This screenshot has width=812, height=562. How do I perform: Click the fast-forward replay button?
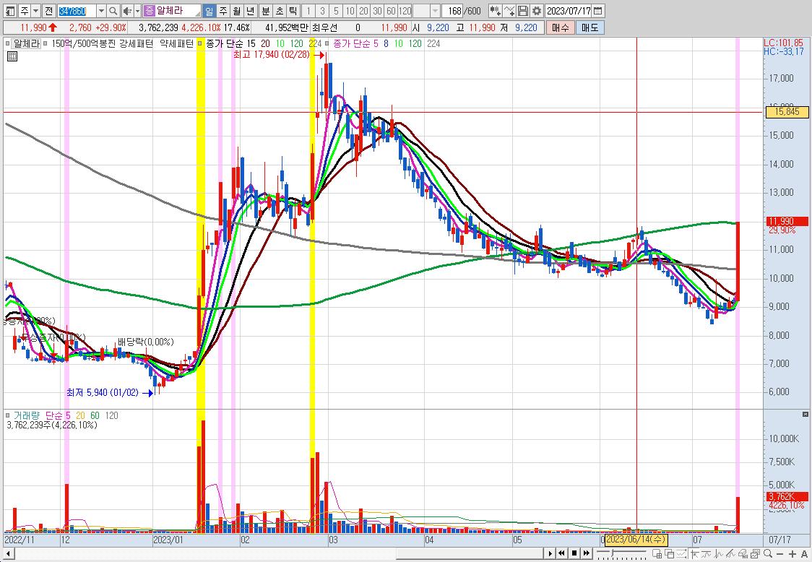[587, 553]
